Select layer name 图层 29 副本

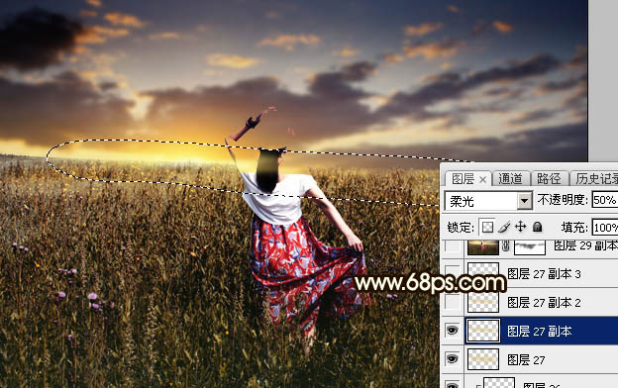coord(585,245)
